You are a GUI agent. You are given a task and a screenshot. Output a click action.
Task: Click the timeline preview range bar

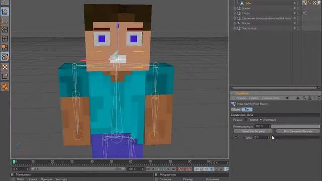click(x=78, y=169)
